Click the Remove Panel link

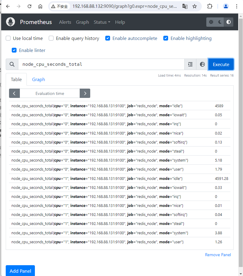tap(218, 254)
